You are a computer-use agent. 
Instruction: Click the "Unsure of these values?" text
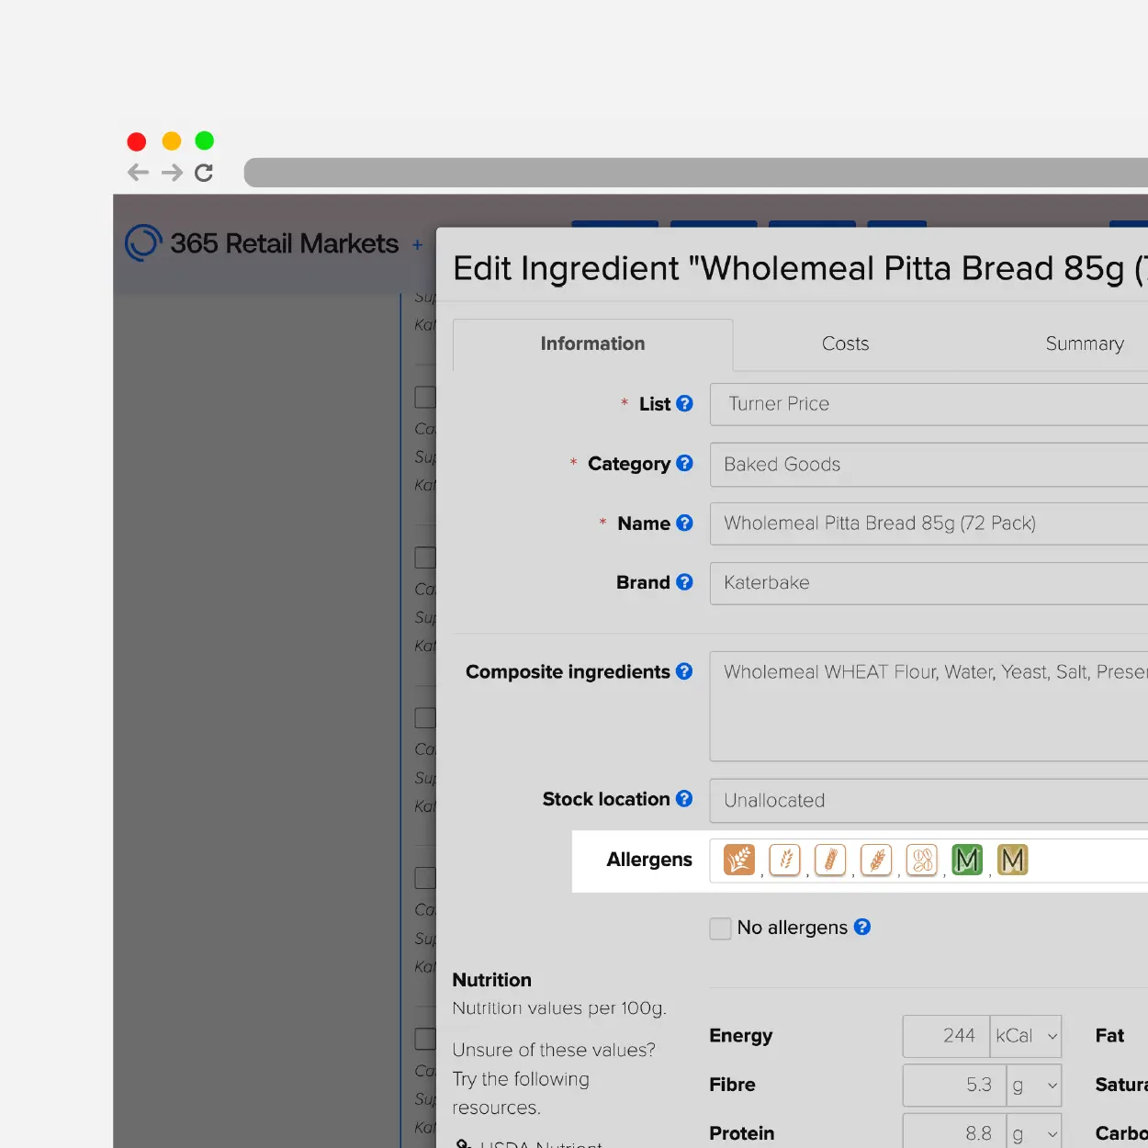[554, 1050]
